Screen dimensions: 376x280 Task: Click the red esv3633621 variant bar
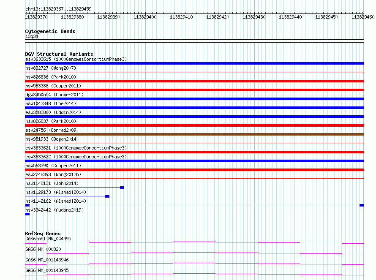tap(194, 152)
